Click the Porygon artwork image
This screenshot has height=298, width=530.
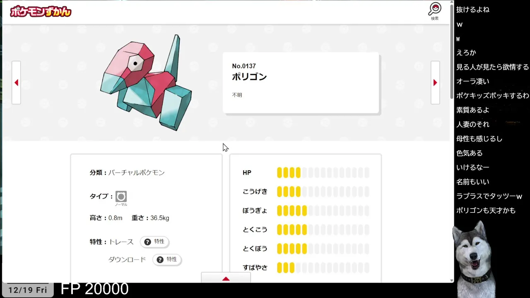click(x=146, y=83)
